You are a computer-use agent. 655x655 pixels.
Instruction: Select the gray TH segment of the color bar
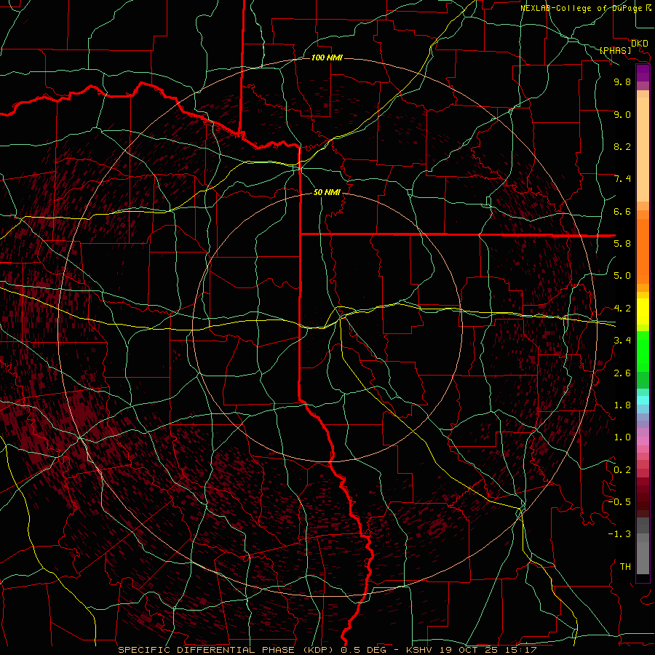coord(643,554)
